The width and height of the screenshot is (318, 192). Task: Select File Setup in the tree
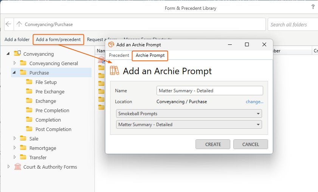click(46, 82)
